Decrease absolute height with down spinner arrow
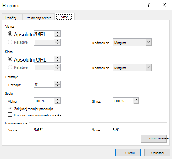The height and width of the screenshot is (159, 172). [x=58, y=35]
